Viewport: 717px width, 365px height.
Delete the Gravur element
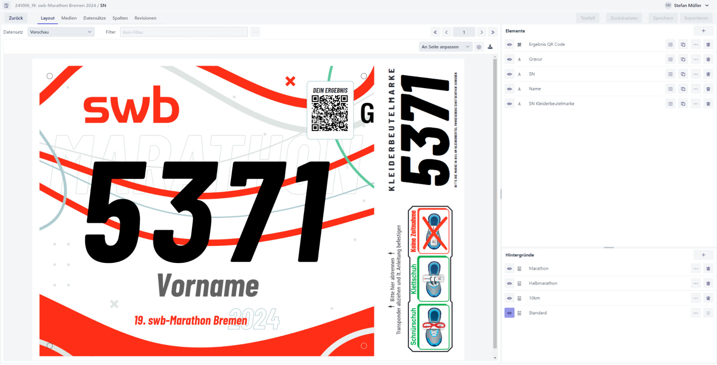[708, 59]
